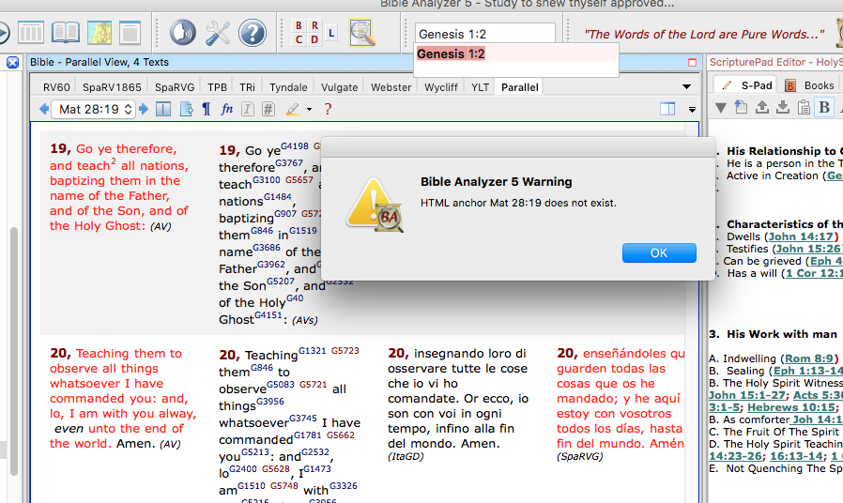Click OK in the warning dialog
This screenshot has width=843, height=503.
(659, 252)
